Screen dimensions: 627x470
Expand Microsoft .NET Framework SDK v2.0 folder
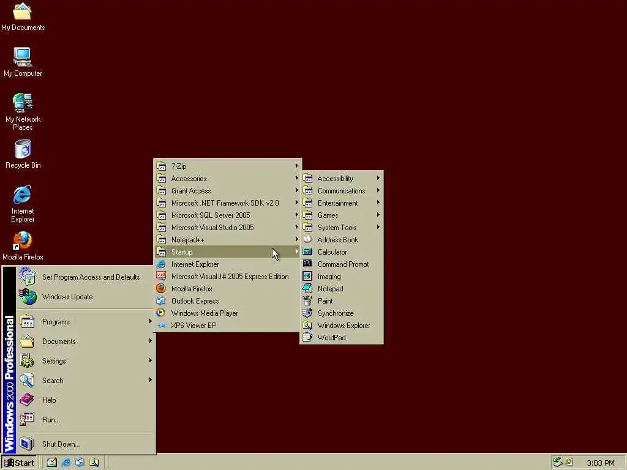(228, 203)
